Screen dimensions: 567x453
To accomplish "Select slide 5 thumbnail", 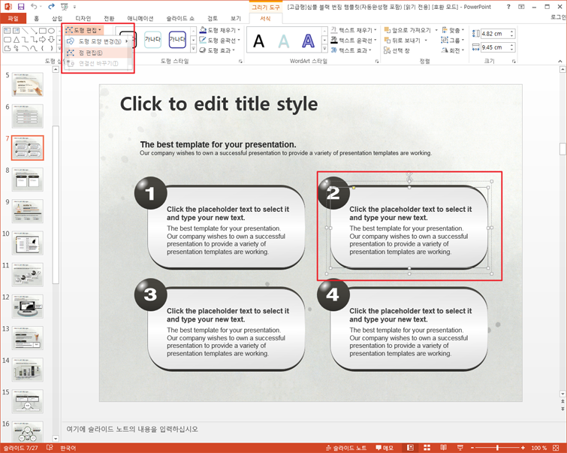I will pyautogui.click(x=28, y=84).
